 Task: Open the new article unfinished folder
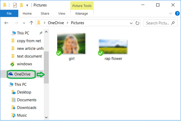click(27, 49)
